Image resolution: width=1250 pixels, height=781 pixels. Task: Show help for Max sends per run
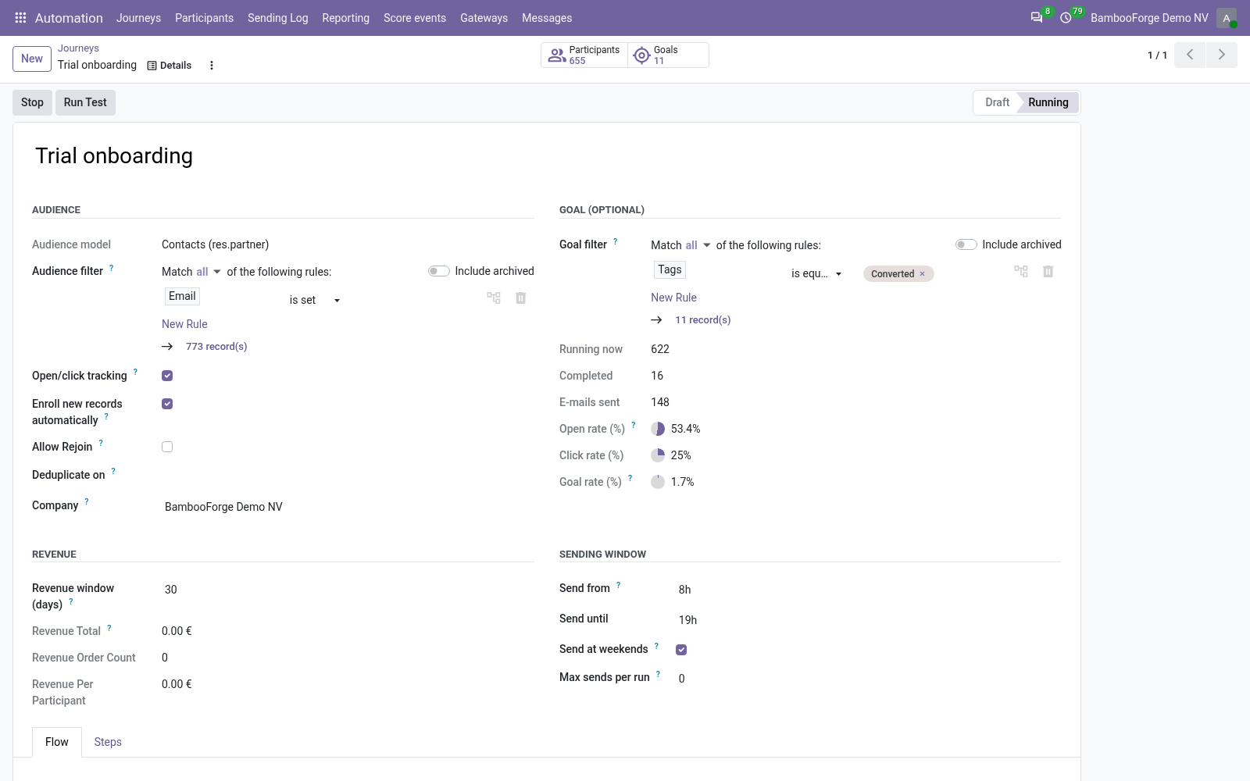[x=658, y=673]
